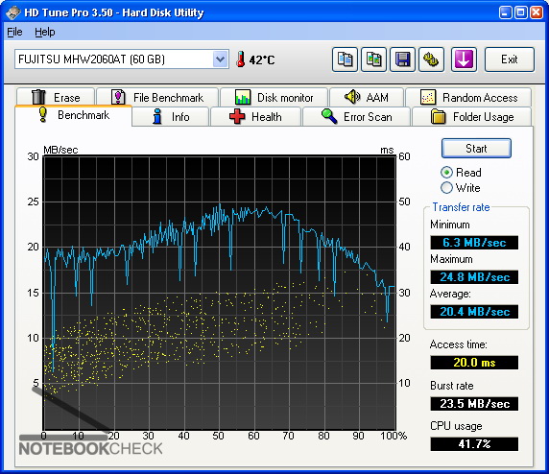Click the copy screenshot to clipboard icon
549x474 pixels.
373,59
